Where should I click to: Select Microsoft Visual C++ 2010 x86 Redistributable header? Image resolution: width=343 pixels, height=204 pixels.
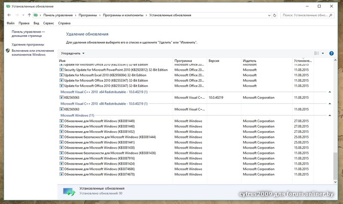[x=104, y=104]
